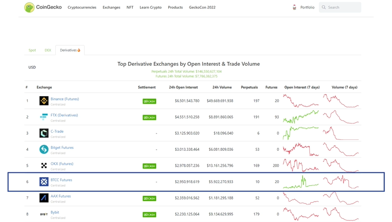Open the Products menu
392x222 pixels.
tap(175, 7)
